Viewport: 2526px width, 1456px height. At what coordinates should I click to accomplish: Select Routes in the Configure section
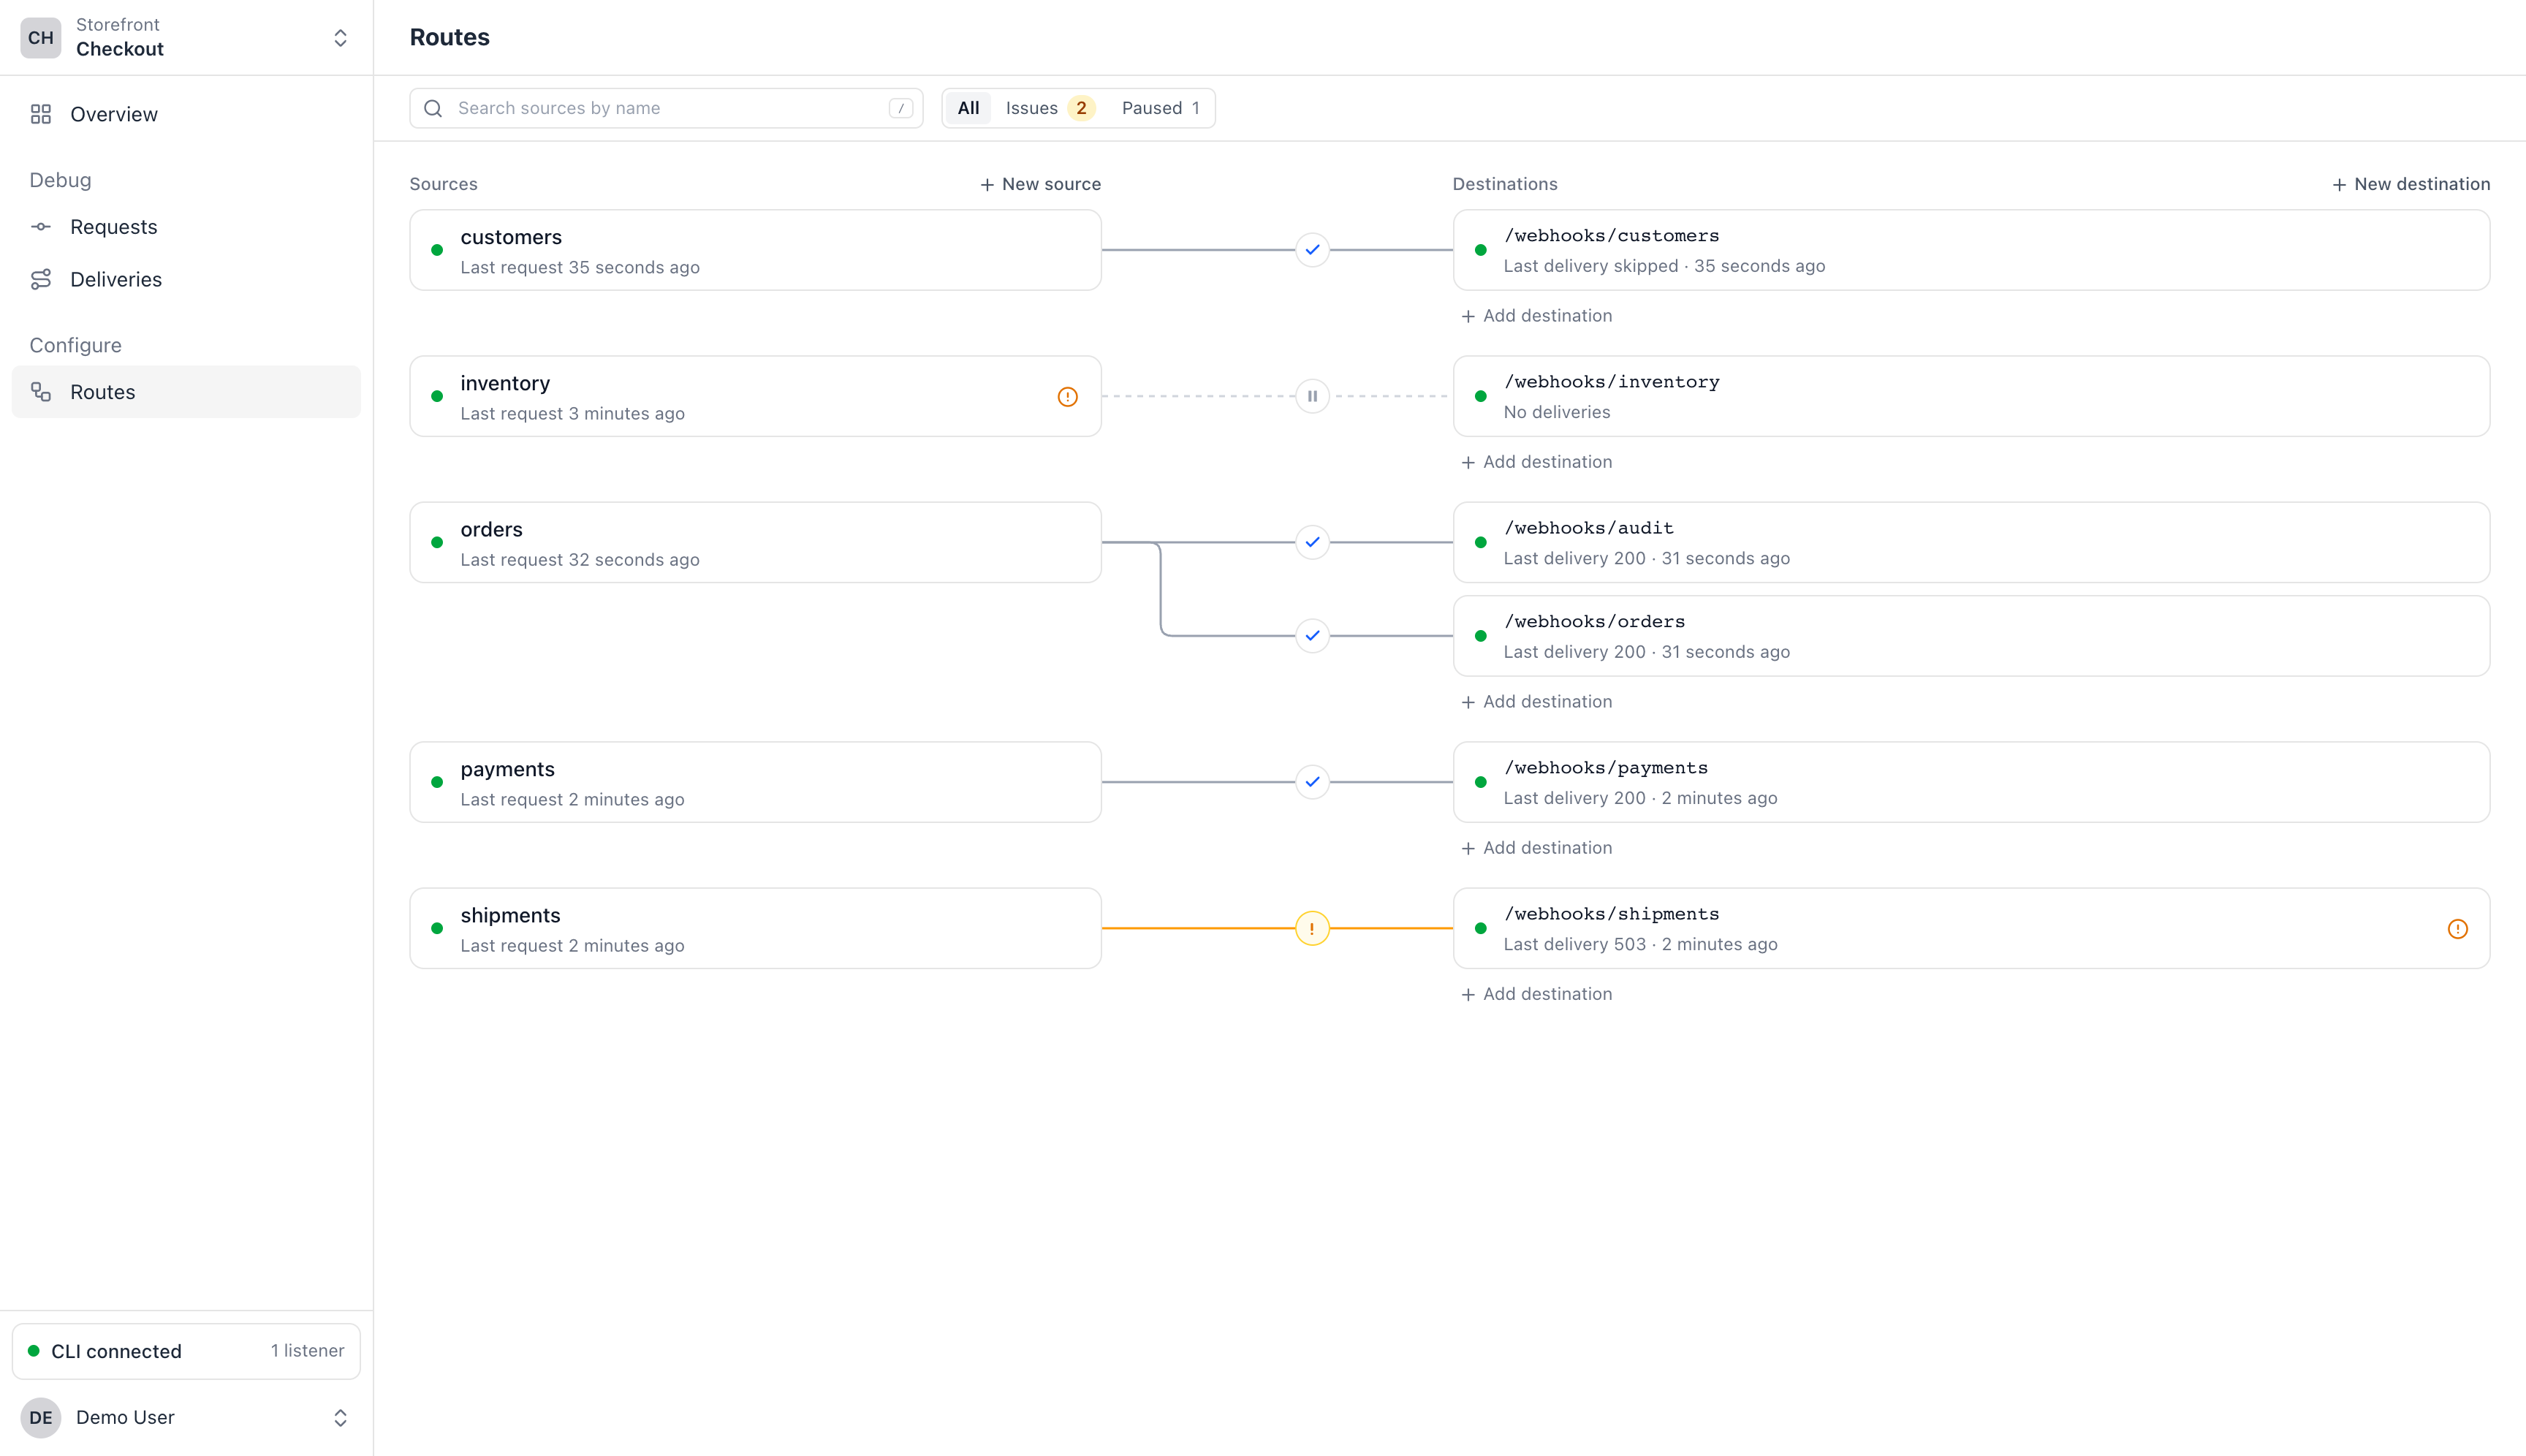click(186, 392)
